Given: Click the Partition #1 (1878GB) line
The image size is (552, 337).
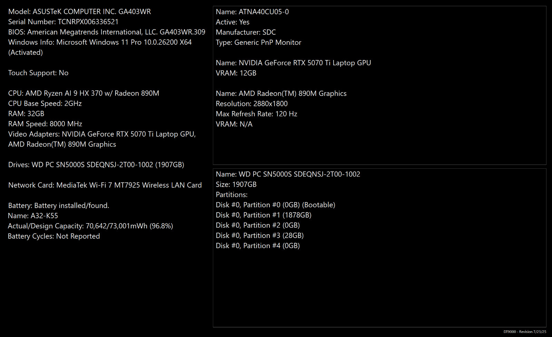Looking at the screenshot, I should 264,215.
